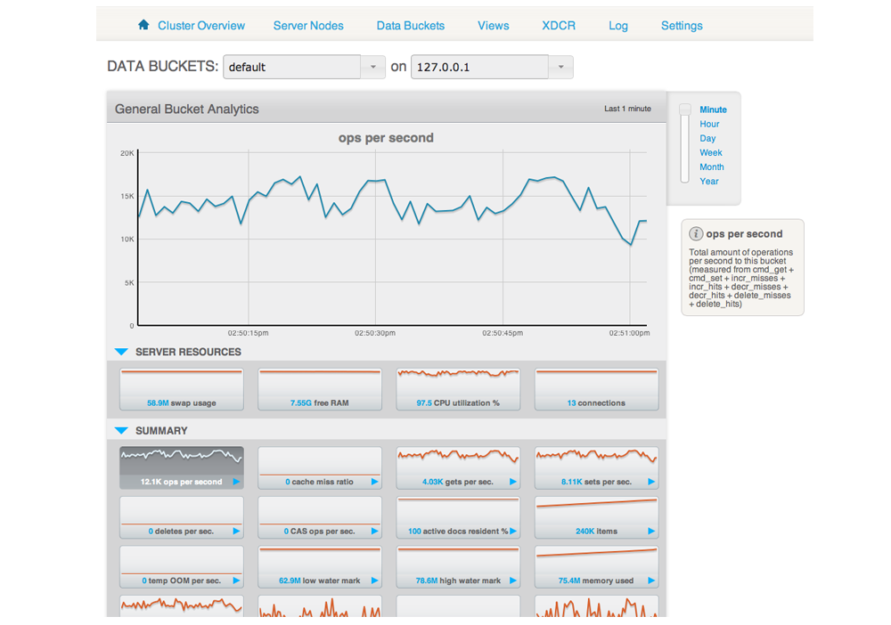Switch to the XDCR tab
891x625 pixels.
click(558, 26)
